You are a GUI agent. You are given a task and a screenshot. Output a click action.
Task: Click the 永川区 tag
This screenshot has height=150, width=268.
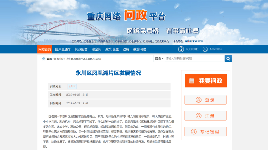pos(72,86)
